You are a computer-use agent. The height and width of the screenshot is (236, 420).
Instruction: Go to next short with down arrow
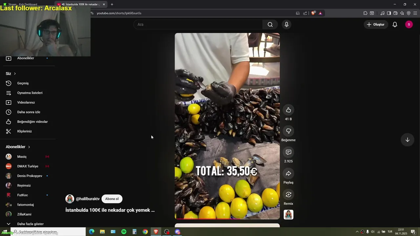(407, 140)
